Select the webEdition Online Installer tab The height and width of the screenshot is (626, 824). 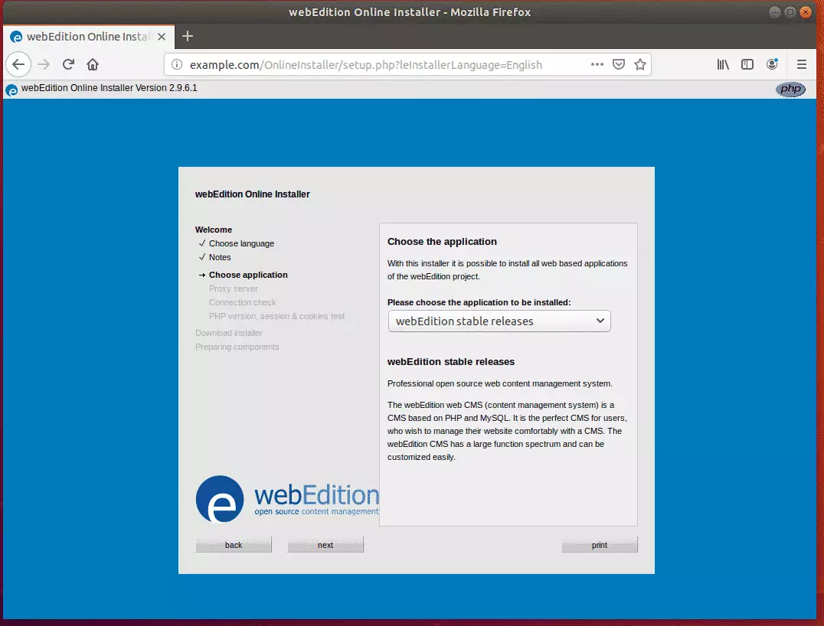pos(89,37)
